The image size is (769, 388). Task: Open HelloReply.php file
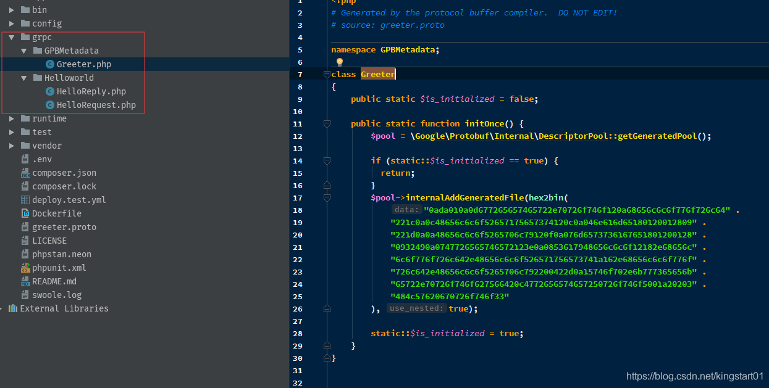click(91, 91)
